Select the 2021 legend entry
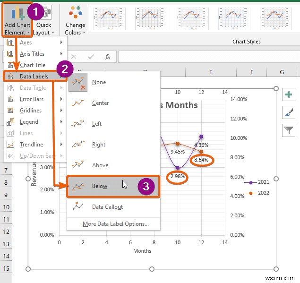 (257, 182)
